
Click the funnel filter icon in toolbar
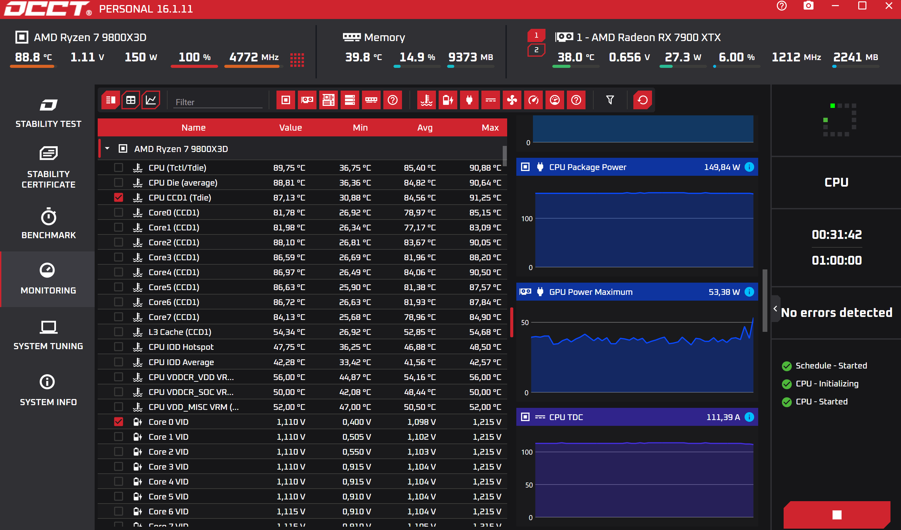pyautogui.click(x=610, y=100)
